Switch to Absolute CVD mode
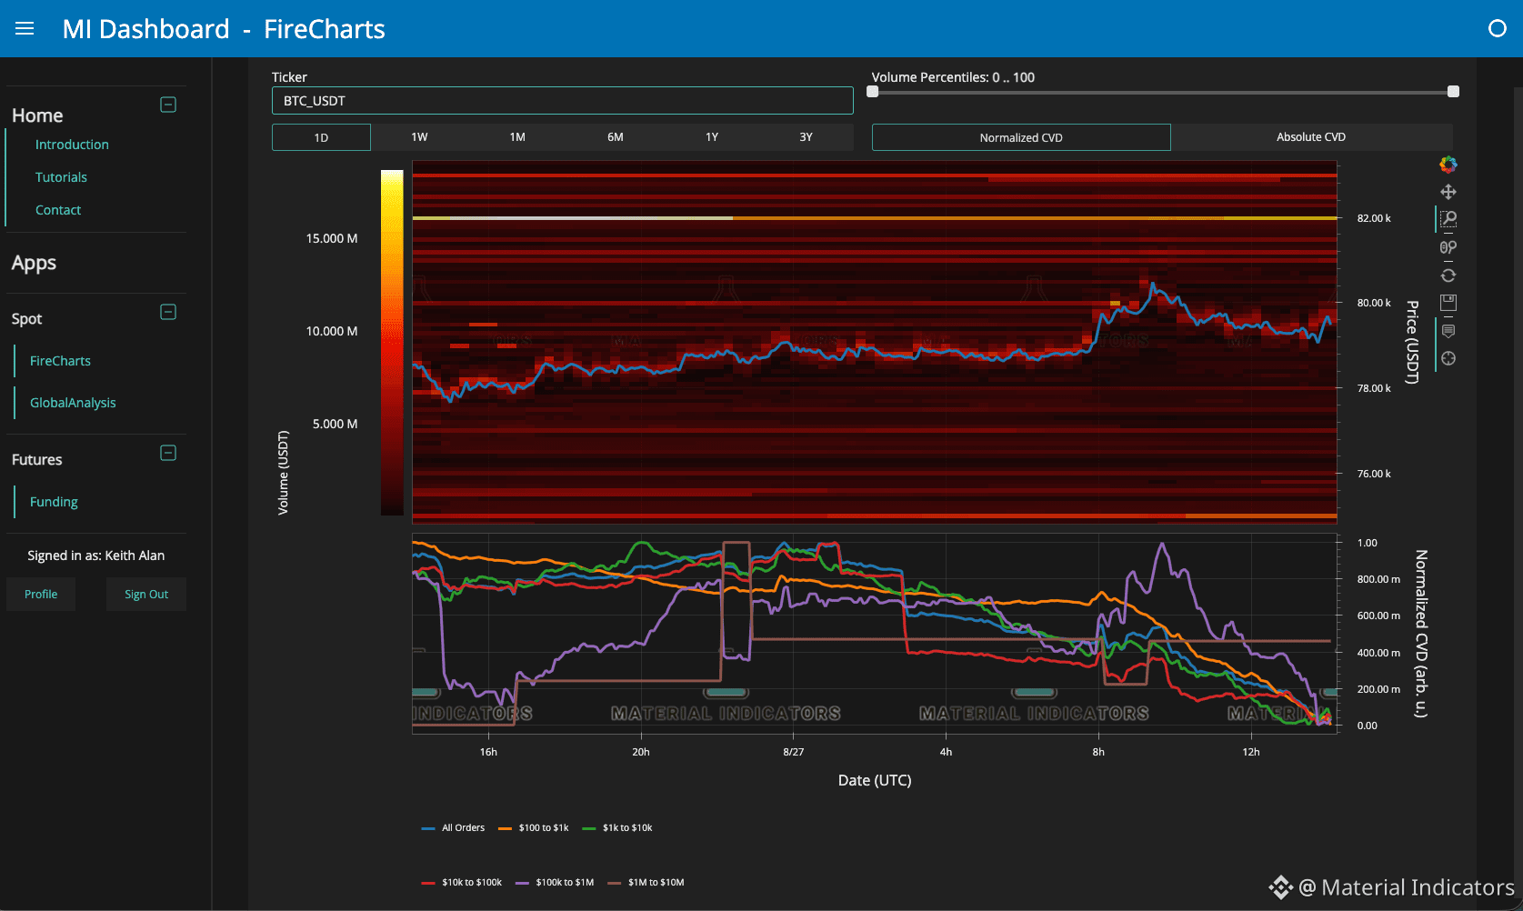1523x911 pixels. pos(1311,137)
